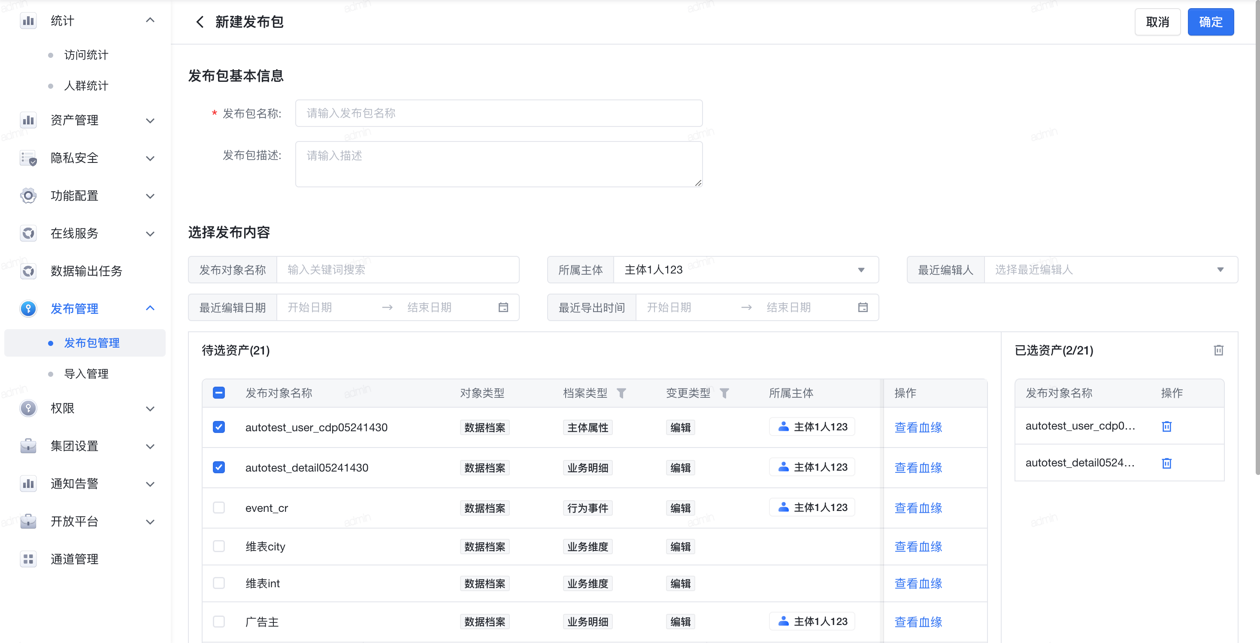Click the 发布对象名称 keyword search field
Image resolution: width=1260 pixels, height=643 pixels.
click(398, 270)
